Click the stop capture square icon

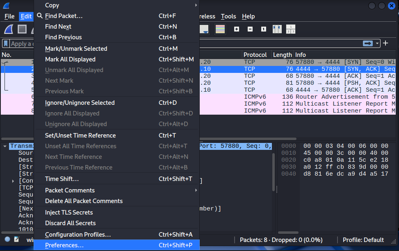pos(22,29)
